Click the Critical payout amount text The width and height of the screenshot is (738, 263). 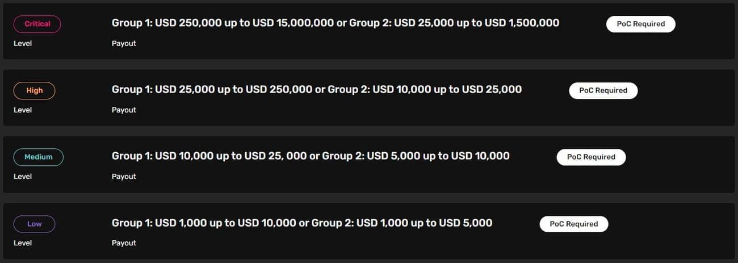tap(335, 23)
